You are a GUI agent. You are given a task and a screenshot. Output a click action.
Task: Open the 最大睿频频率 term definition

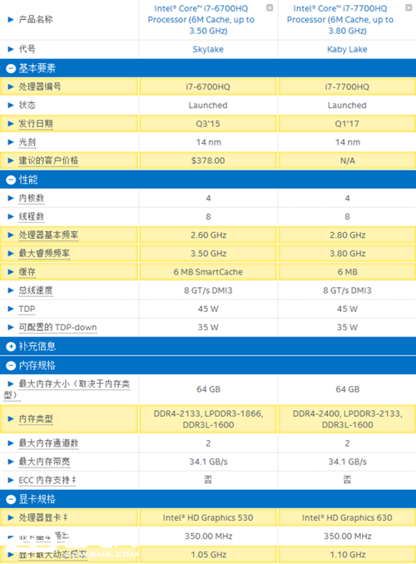[44, 254]
